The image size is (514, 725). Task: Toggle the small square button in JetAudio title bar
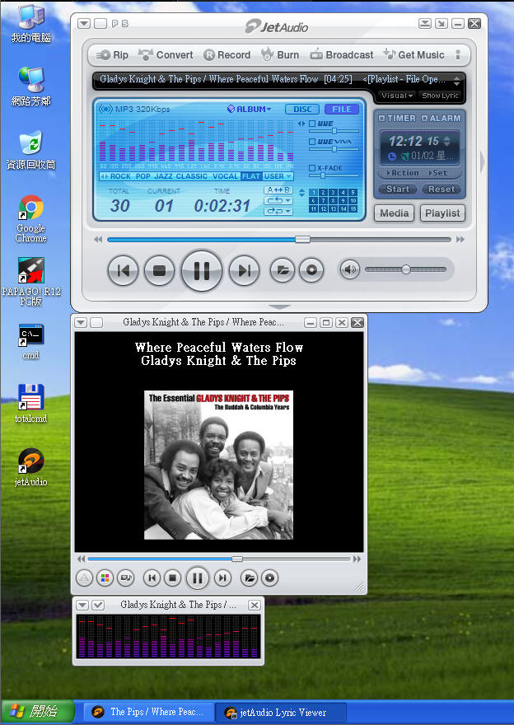pyautogui.click(x=100, y=24)
